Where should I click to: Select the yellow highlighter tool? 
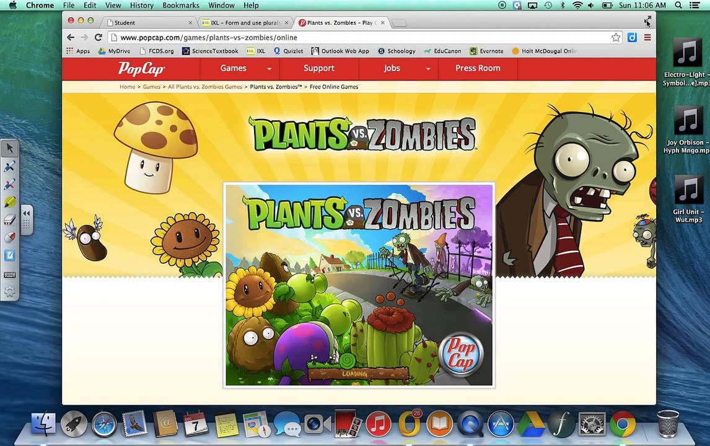[9, 202]
